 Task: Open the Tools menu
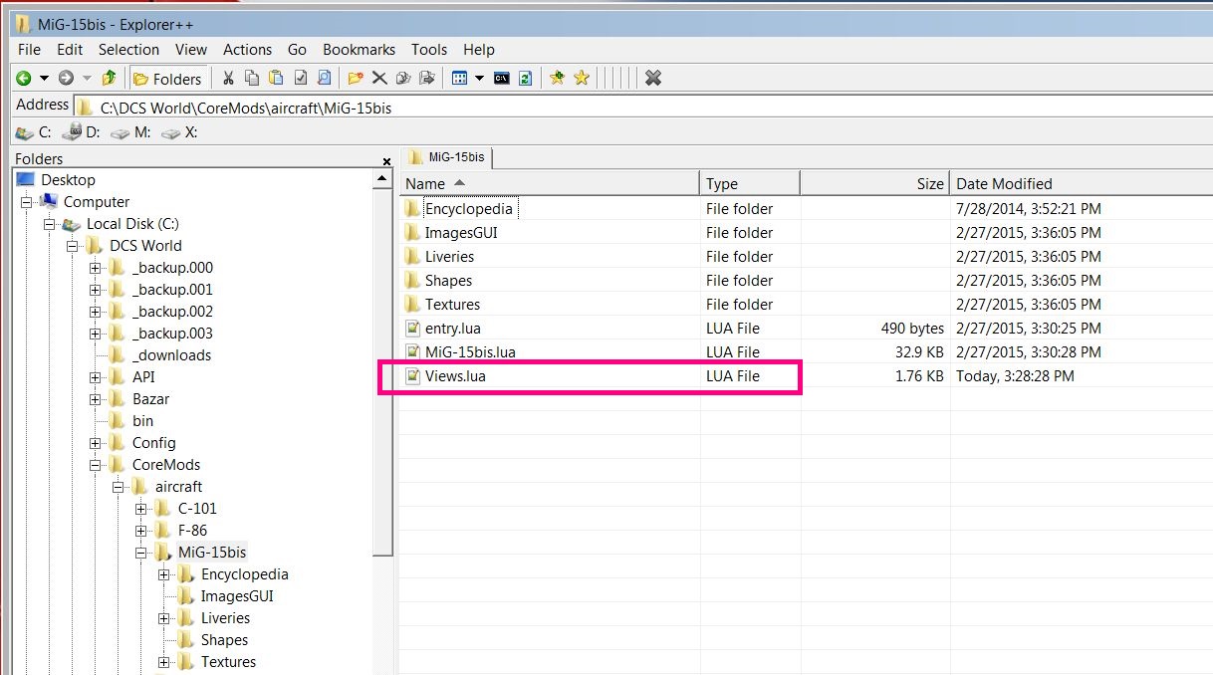pyautogui.click(x=429, y=49)
